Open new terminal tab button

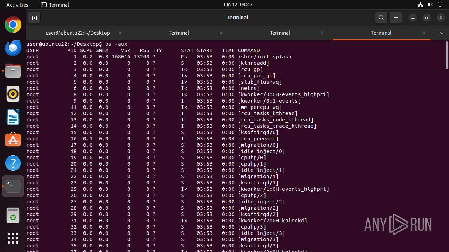[34, 17]
